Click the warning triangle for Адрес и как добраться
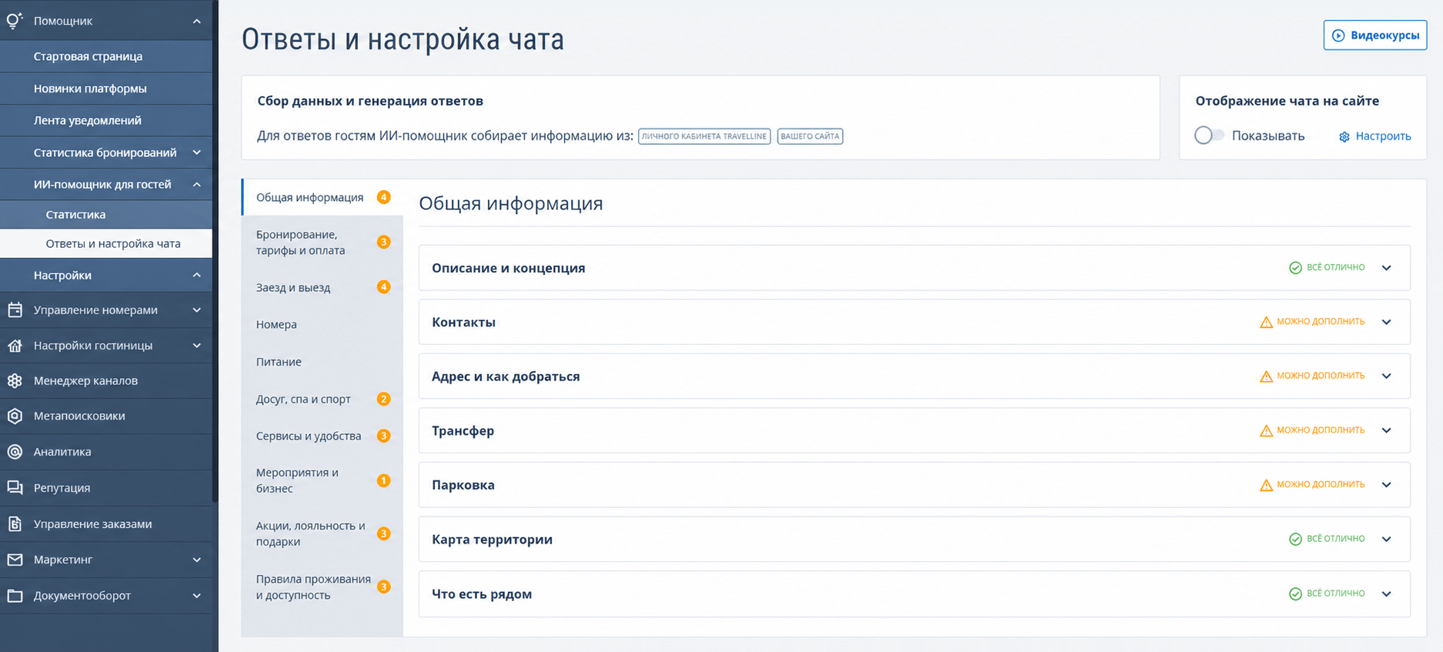 (x=1266, y=376)
